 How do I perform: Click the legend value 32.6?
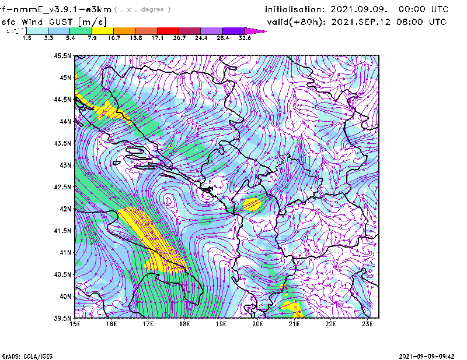pos(245,38)
